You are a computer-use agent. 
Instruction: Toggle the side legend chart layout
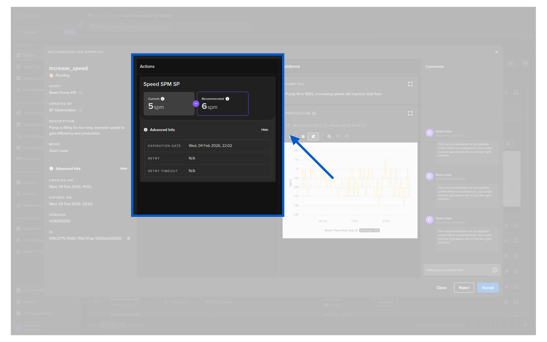(302, 137)
